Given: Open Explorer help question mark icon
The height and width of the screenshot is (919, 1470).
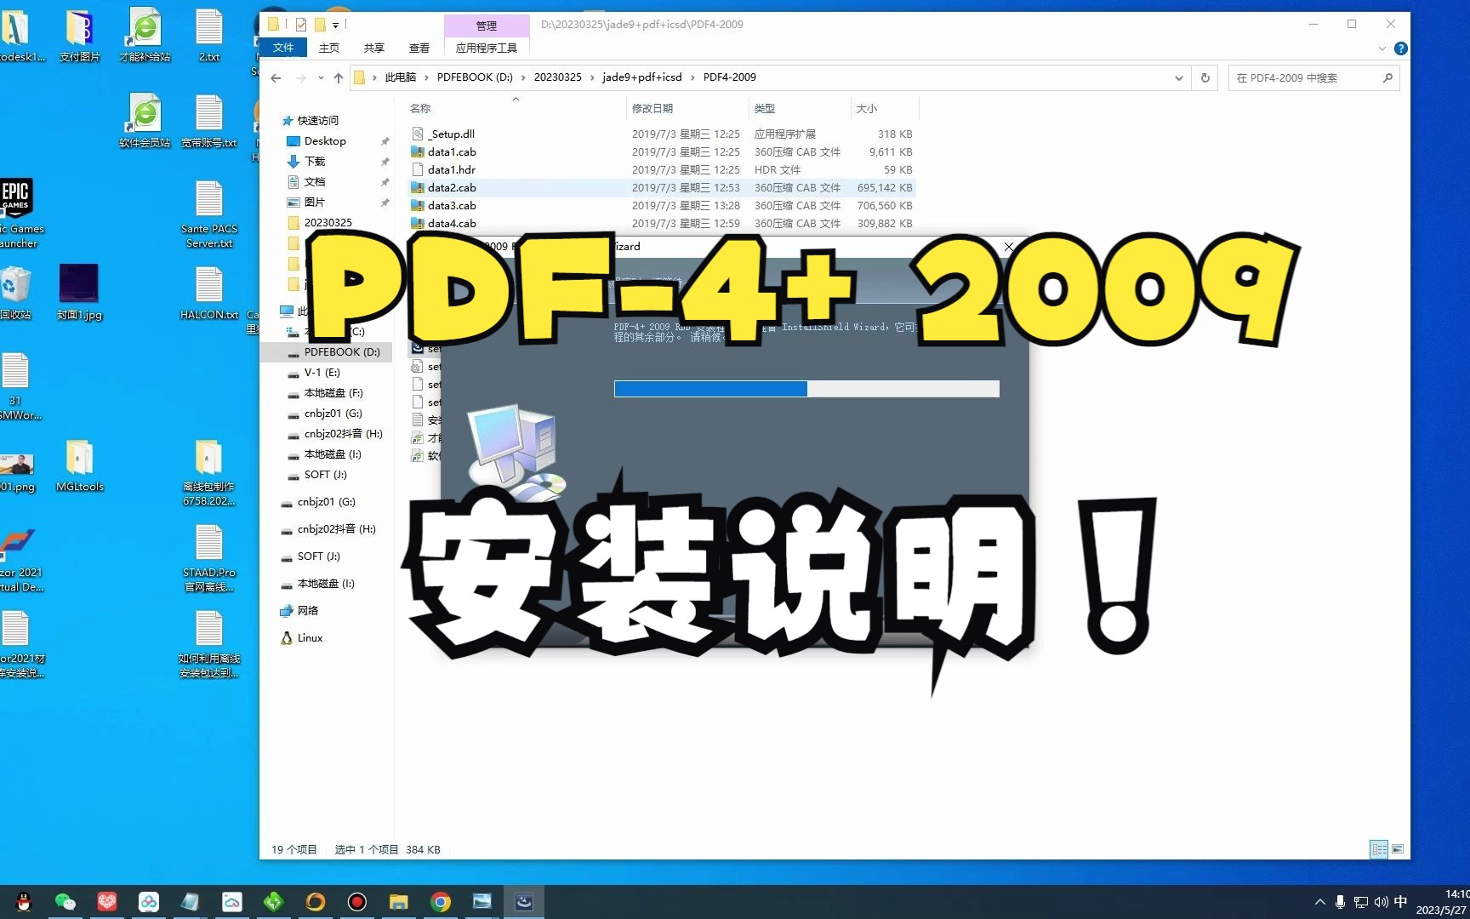Looking at the screenshot, I should tap(1401, 49).
